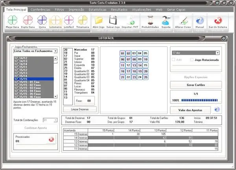
Task: Click the 12 Pontos column header
Action: point(179,130)
